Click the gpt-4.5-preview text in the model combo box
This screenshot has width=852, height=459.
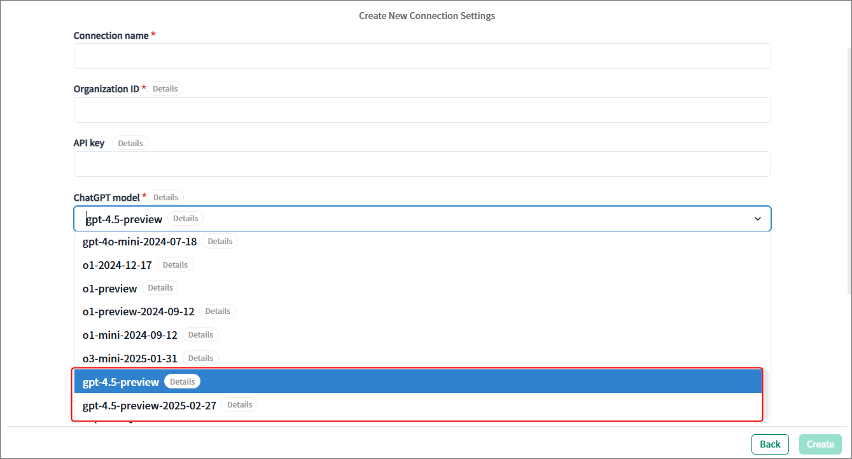click(124, 219)
